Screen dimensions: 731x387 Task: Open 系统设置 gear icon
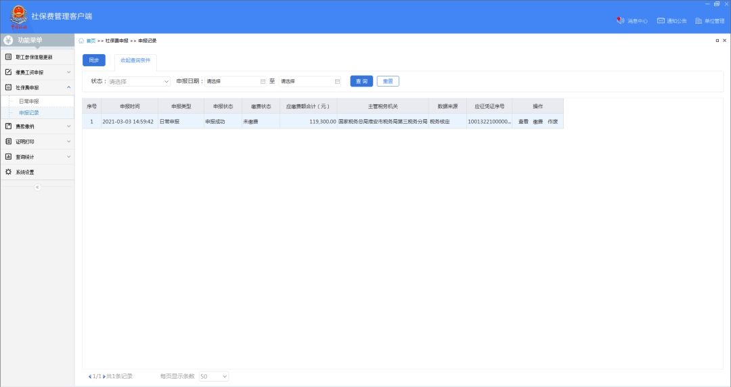tap(9, 172)
